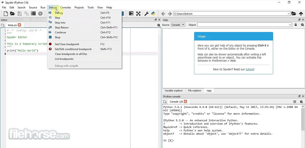Open the Search menu
Image resolution: width=305 pixels, height=148 pixels.
[x=21, y=7]
